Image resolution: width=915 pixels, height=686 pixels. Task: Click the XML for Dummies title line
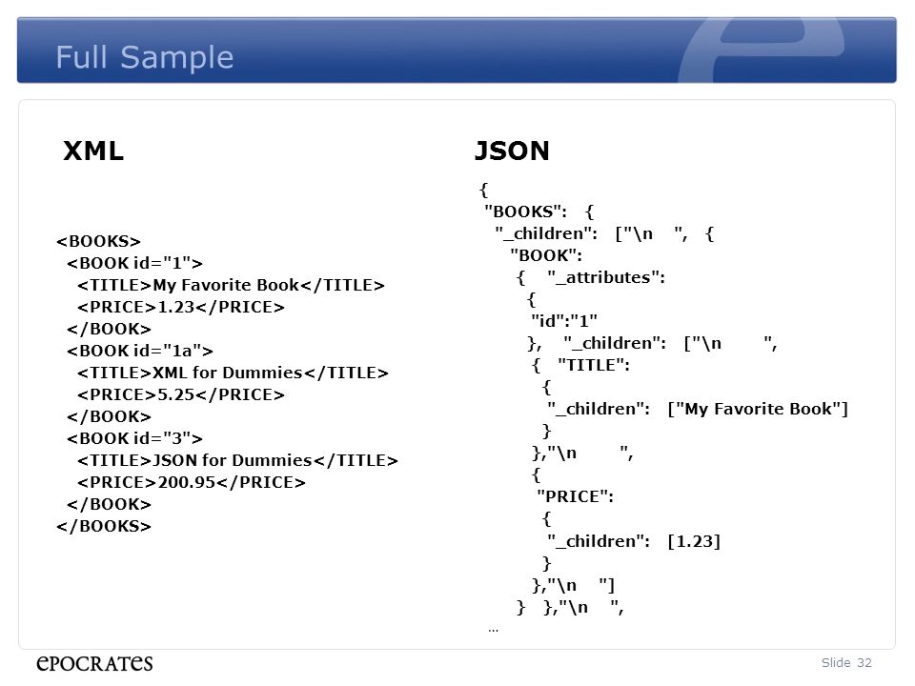click(x=233, y=373)
